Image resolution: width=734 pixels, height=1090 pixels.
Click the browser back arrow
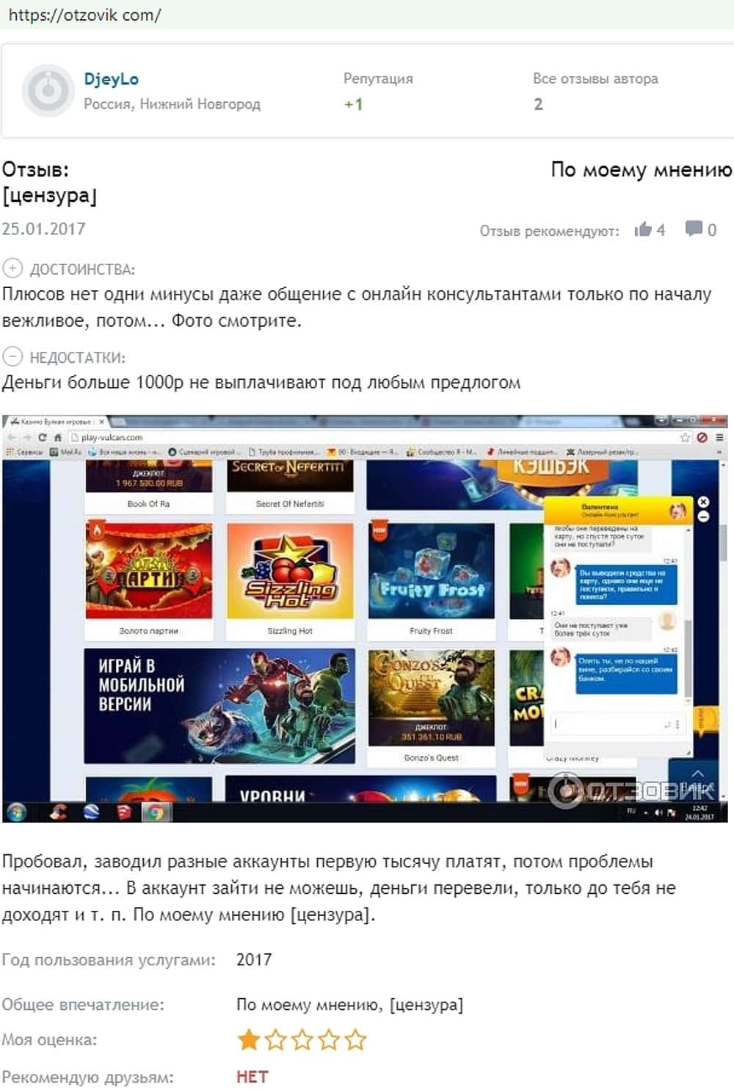pyautogui.click(x=12, y=437)
